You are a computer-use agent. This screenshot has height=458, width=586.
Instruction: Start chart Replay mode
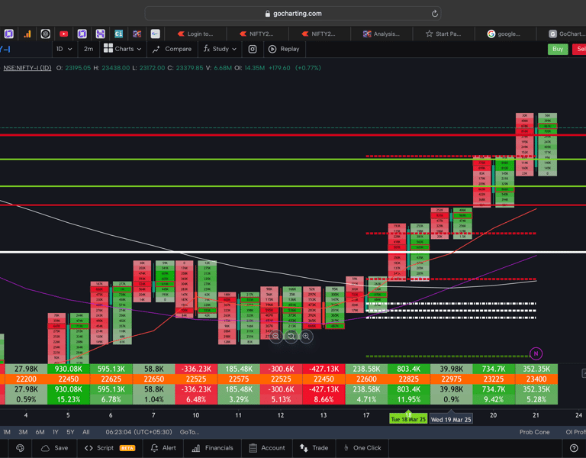pyautogui.click(x=285, y=49)
